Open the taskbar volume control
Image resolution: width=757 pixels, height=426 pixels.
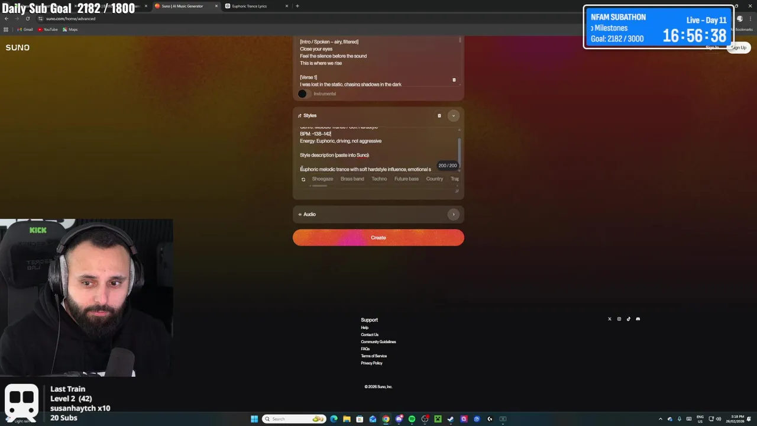click(720, 419)
